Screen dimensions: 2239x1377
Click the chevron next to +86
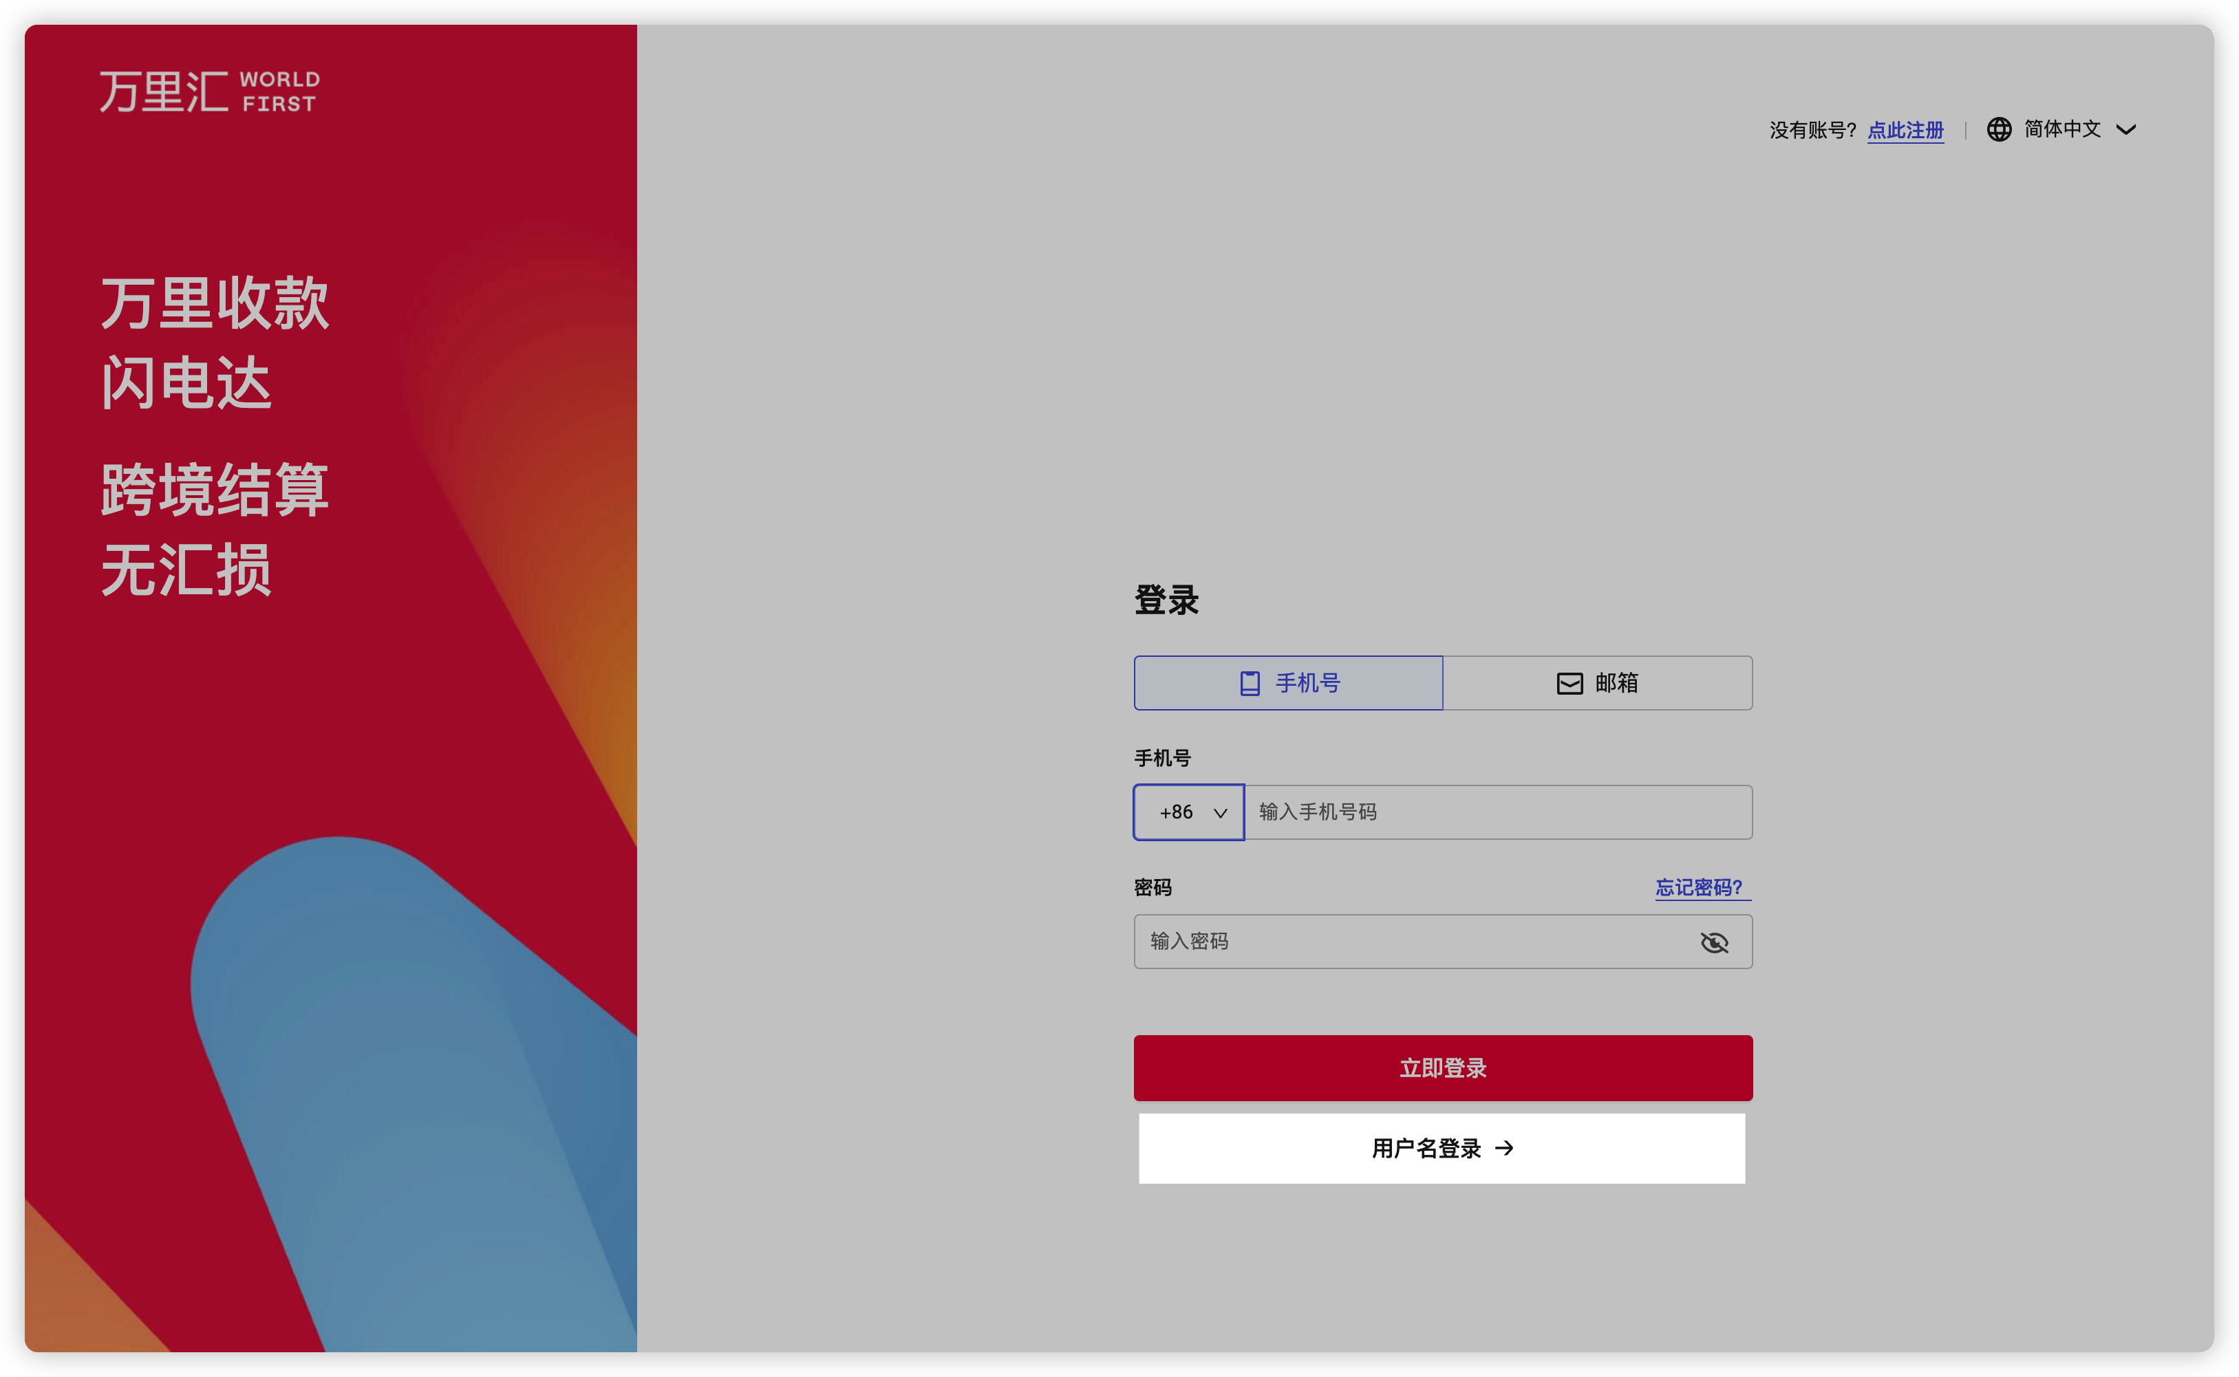[x=1221, y=813]
